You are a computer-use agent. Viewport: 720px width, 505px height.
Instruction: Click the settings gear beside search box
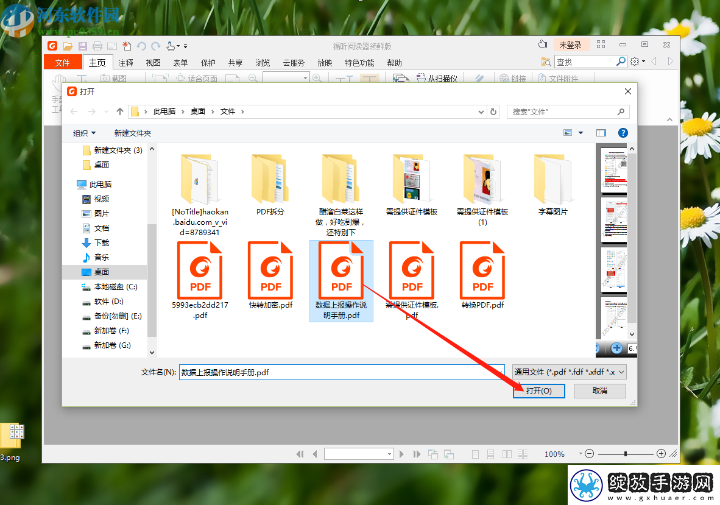635,62
